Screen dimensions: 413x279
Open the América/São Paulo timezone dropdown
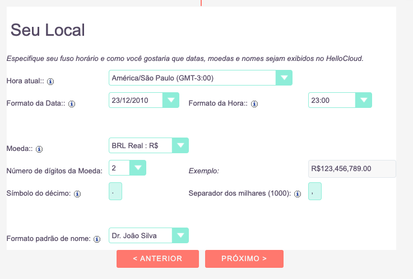click(x=201, y=78)
